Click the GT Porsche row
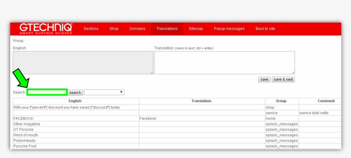This screenshot has width=351, height=158. coord(76,129)
